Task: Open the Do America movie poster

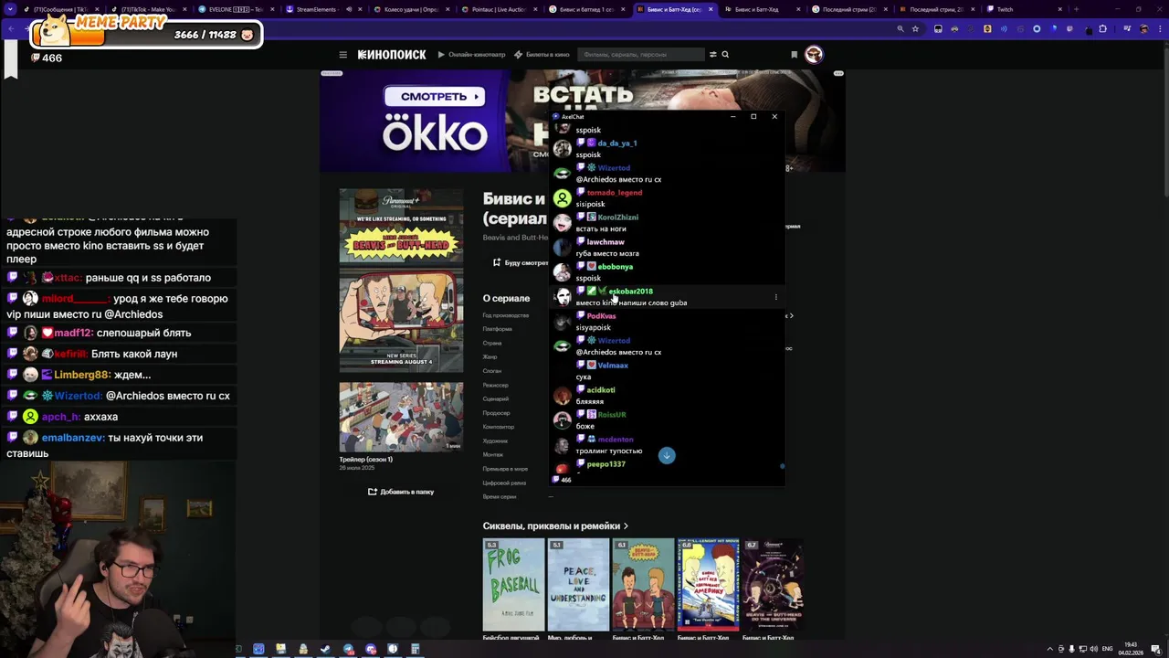Action: click(x=708, y=585)
